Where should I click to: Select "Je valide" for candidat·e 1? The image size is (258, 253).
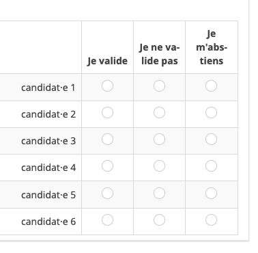(x=107, y=86)
